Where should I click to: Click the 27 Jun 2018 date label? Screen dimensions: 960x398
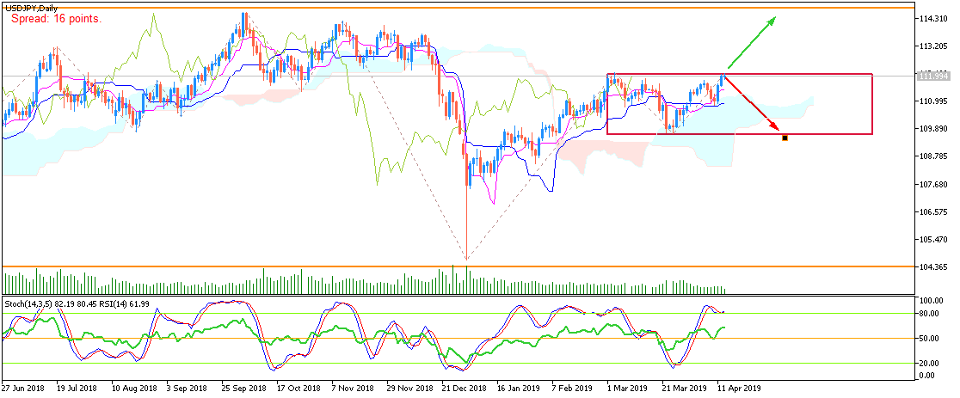[22, 389]
